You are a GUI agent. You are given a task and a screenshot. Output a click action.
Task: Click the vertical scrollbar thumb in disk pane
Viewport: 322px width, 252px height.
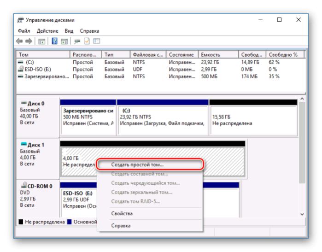(302, 142)
